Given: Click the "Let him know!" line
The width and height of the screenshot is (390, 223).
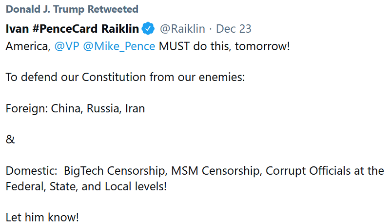Looking at the screenshot, I should (x=42, y=217).
